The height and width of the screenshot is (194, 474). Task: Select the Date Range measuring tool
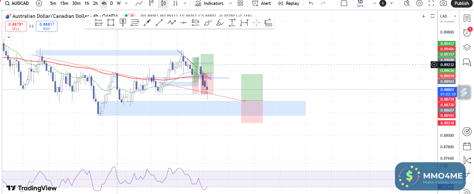point(244,23)
